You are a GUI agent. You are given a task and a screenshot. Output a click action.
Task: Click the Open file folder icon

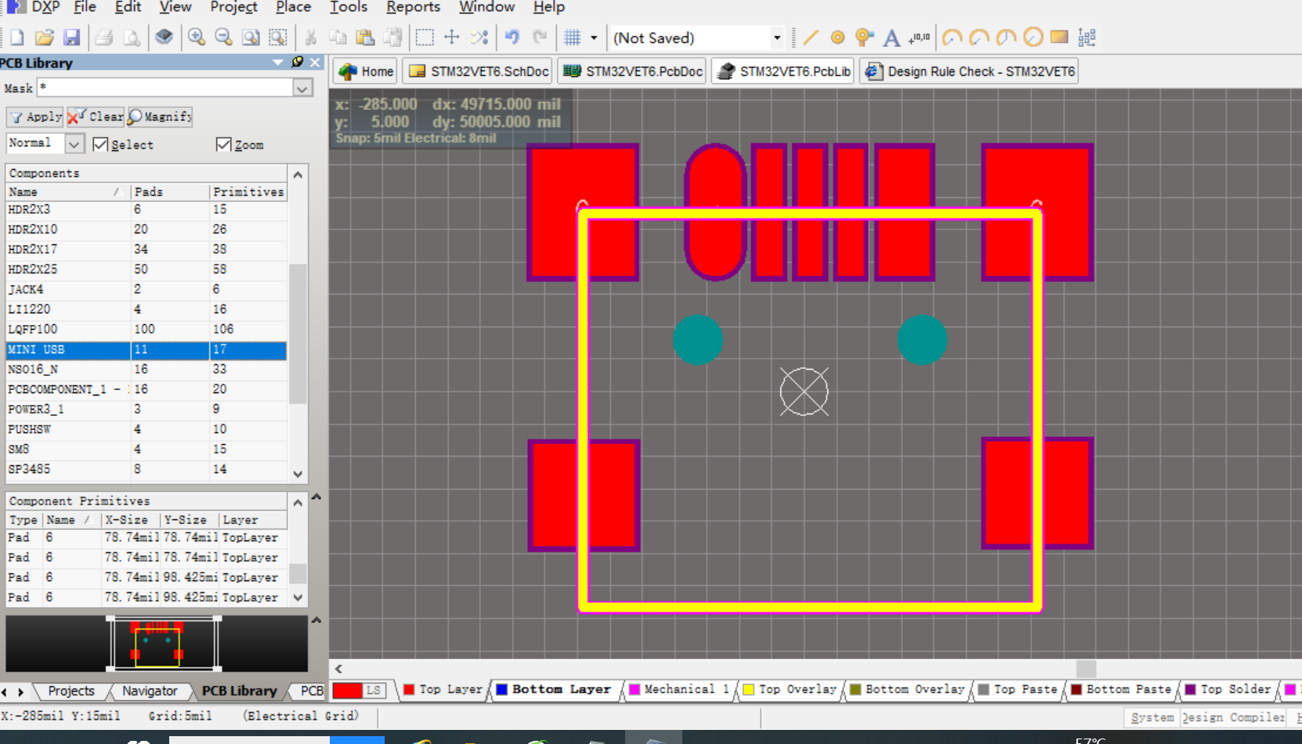(45, 38)
